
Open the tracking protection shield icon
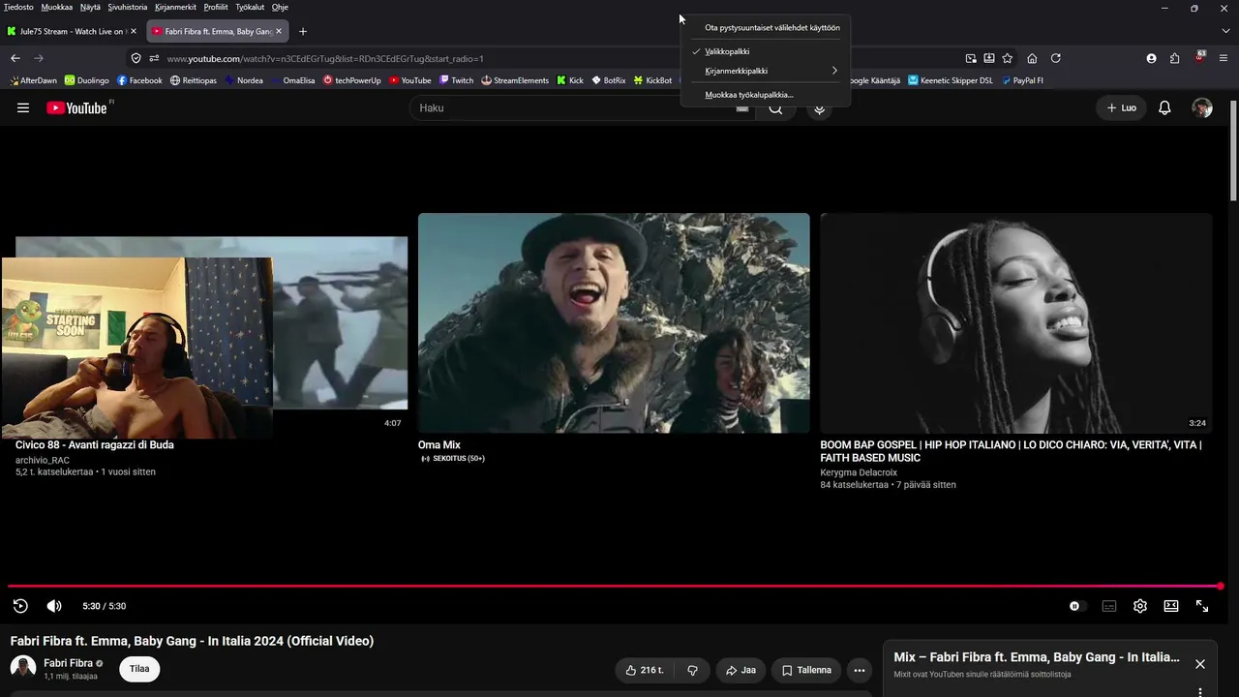point(136,58)
